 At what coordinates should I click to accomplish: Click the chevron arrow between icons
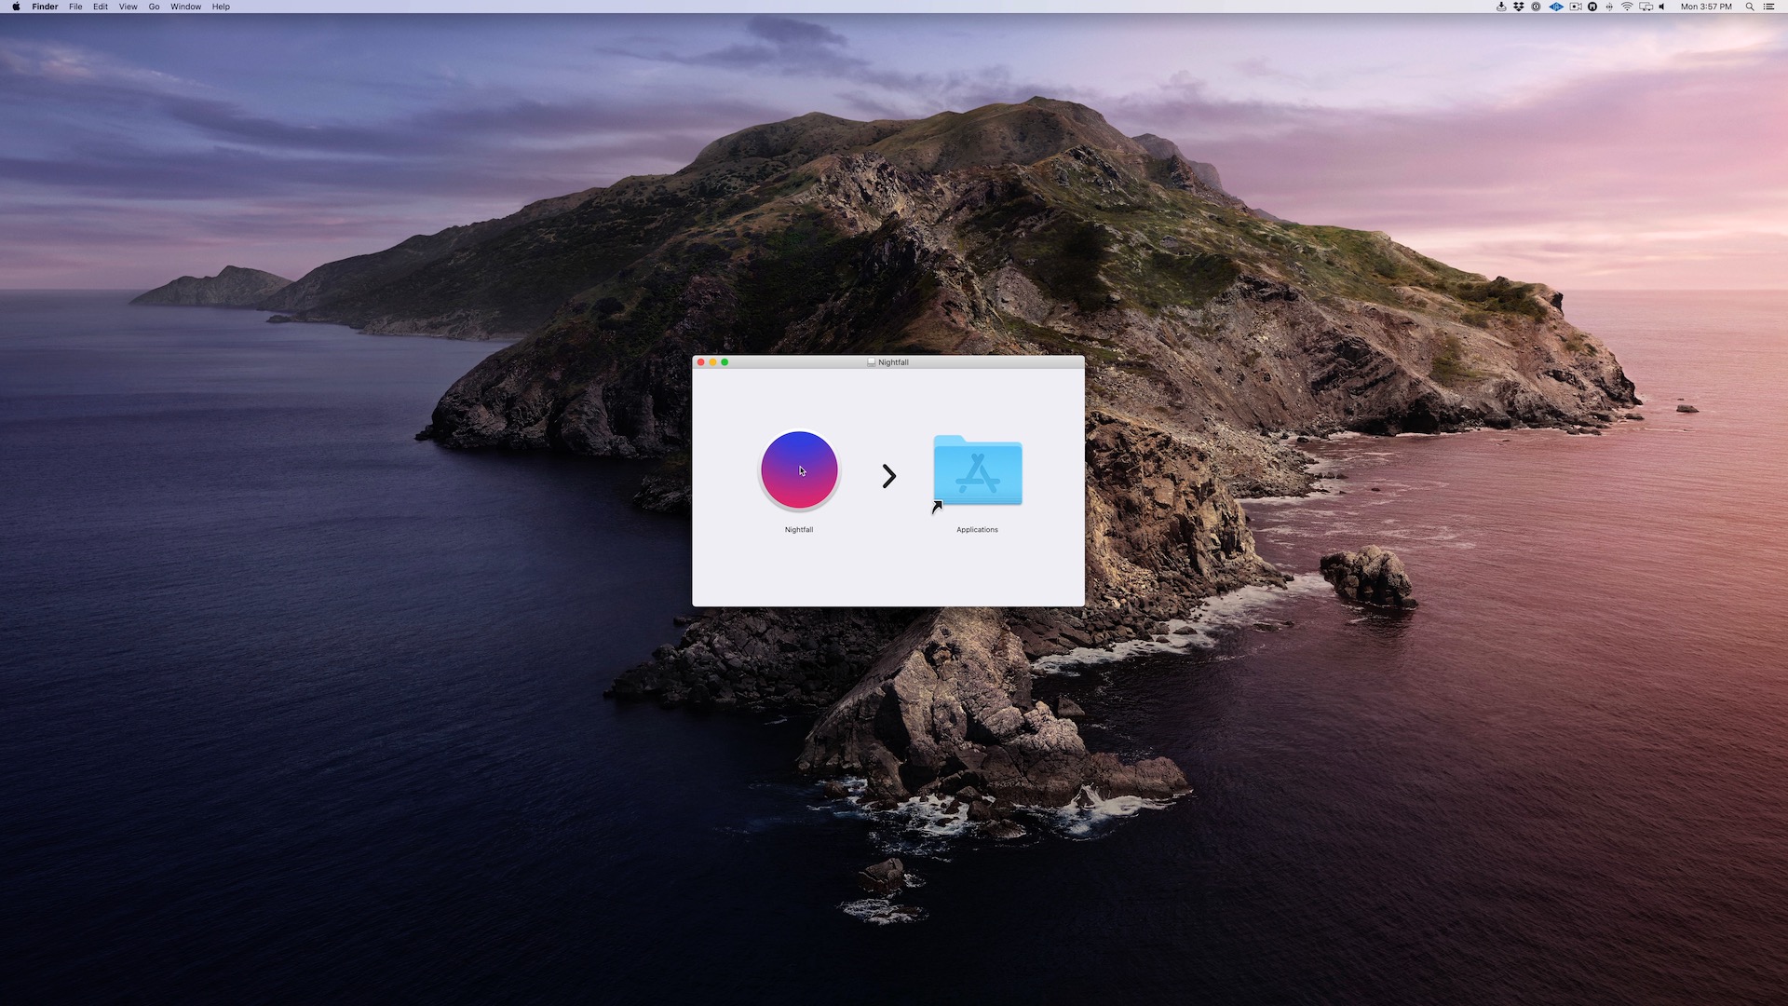pos(889,476)
